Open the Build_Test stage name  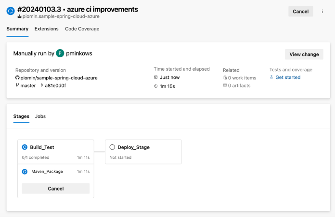(42, 147)
